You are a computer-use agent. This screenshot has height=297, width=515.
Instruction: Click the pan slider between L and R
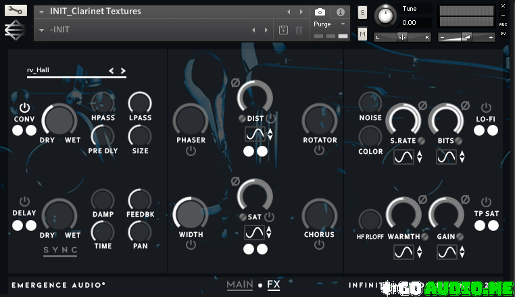pos(402,37)
